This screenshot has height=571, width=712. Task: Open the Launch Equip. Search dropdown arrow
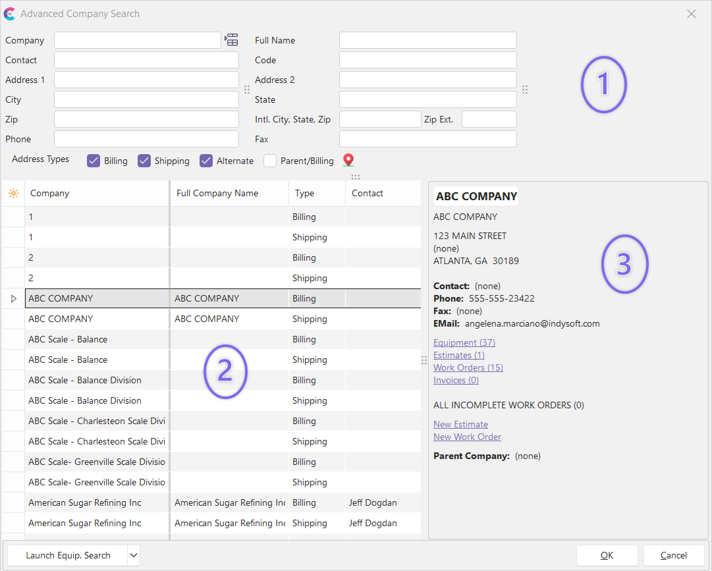click(x=134, y=556)
